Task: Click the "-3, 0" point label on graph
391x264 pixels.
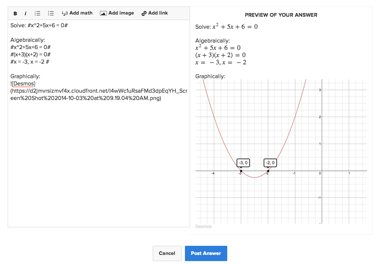Action: 243,163
